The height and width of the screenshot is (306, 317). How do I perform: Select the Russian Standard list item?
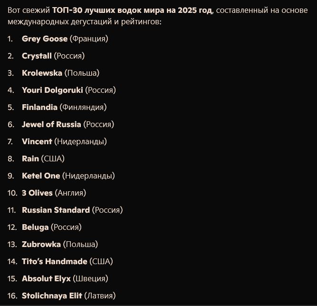[56, 210]
